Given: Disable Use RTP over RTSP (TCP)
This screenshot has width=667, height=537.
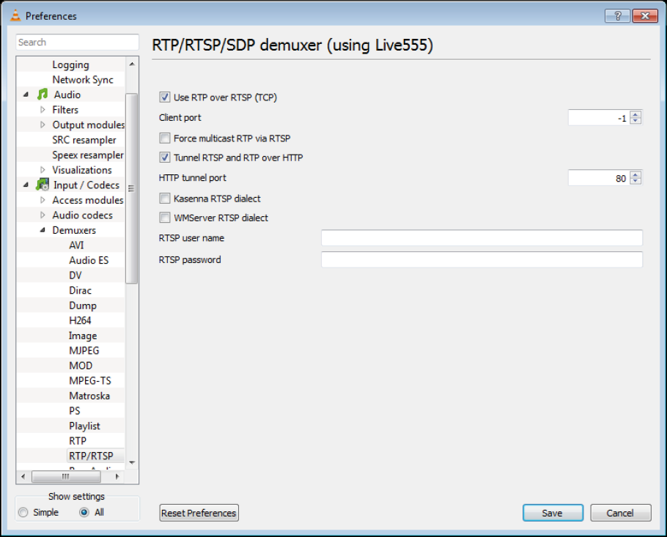Looking at the screenshot, I should click(164, 97).
